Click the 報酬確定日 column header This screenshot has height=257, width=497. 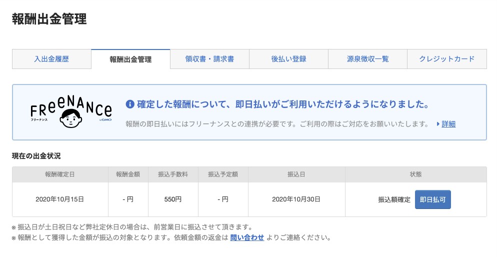(x=60, y=174)
